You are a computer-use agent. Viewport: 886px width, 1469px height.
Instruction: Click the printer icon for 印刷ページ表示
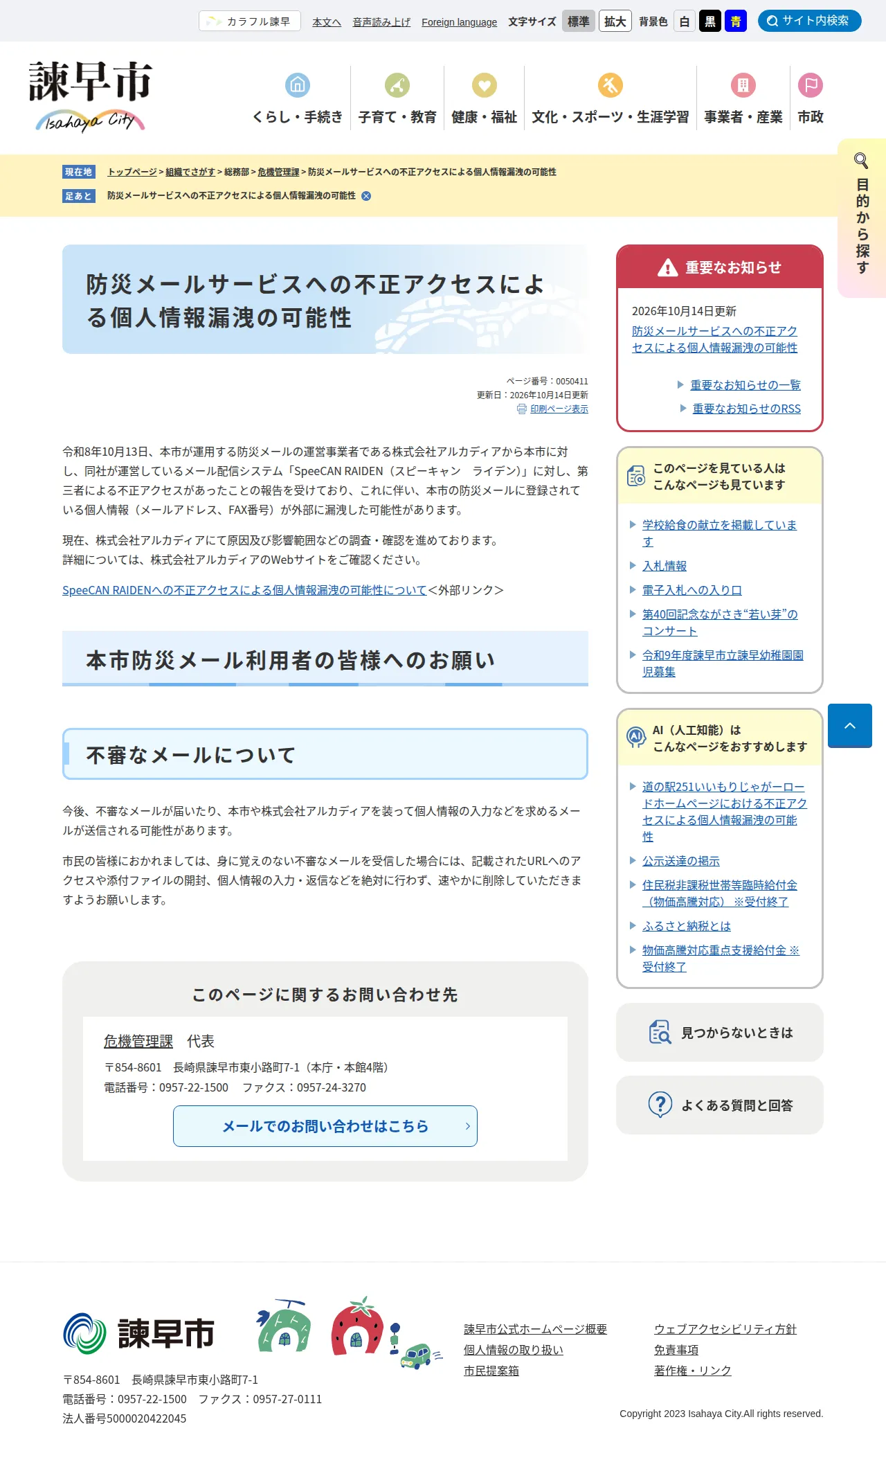coord(522,409)
